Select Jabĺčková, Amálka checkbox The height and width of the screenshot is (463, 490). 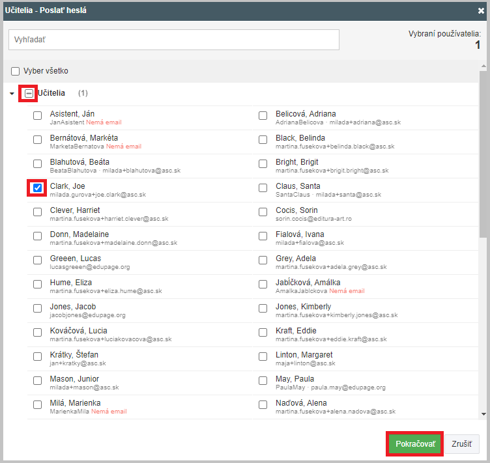[263, 284]
